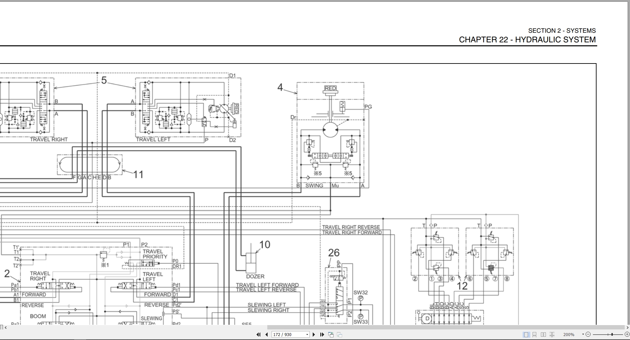Click the TRAVEL PRIORITY valve label
The image size is (630, 340).
pyautogui.click(x=155, y=254)
